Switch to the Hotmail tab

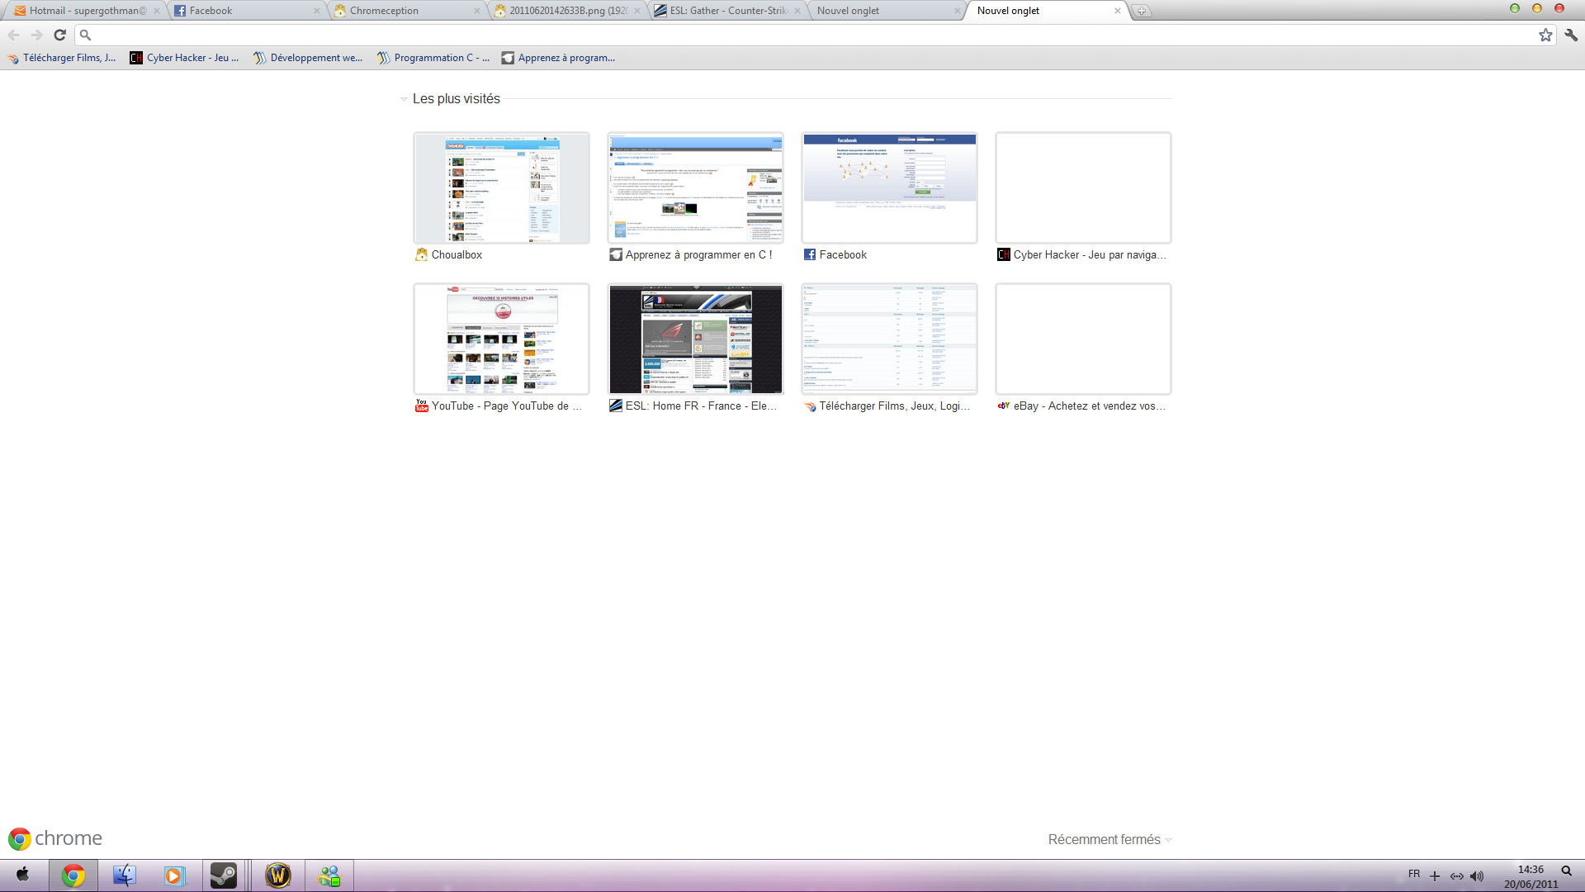(83, 11)
